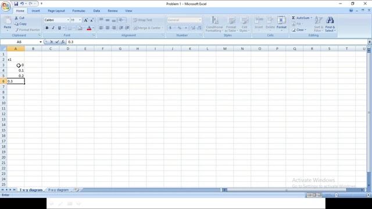Switch to the Home ribbon tab

click(x=20, y=11)
